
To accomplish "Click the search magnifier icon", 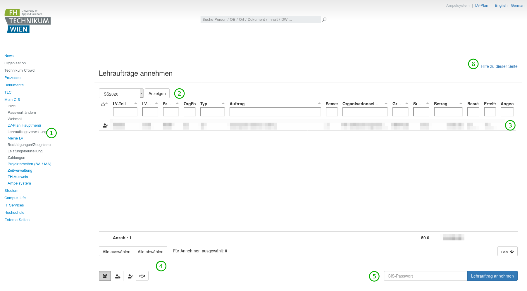I will pos(324,20).
